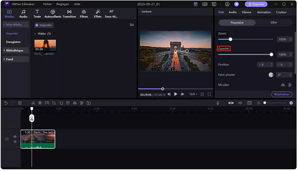Click the microphone voice-over icon
This screenshot has height=171, width=298.
click(x=218, y=103)
